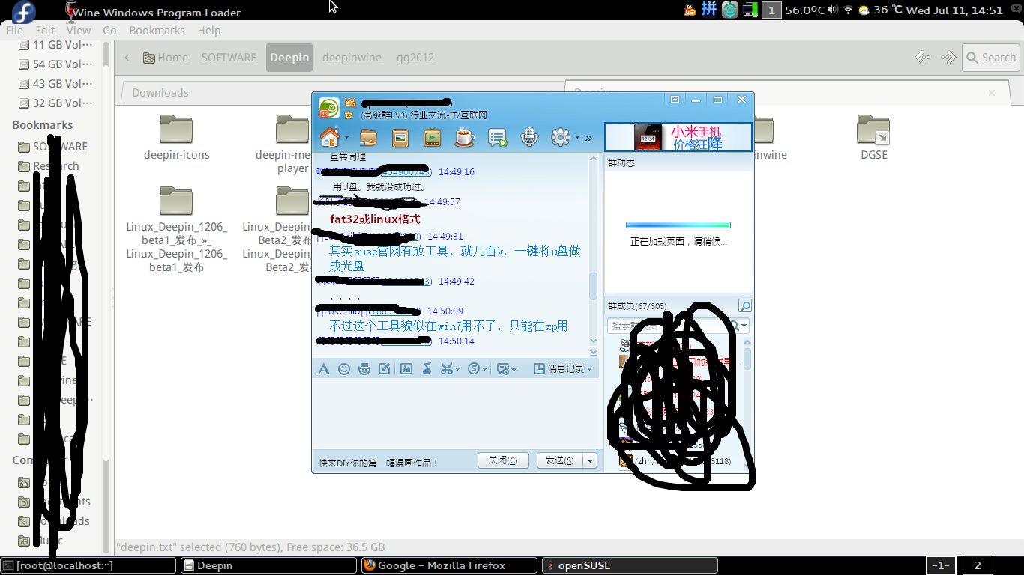Open DGSE folder
This screenshot has width=1024, height=575.
(874, 138)
